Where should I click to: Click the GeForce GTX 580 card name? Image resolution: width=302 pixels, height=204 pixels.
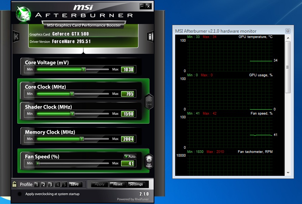pyautogui.click(x=71, y=34)
